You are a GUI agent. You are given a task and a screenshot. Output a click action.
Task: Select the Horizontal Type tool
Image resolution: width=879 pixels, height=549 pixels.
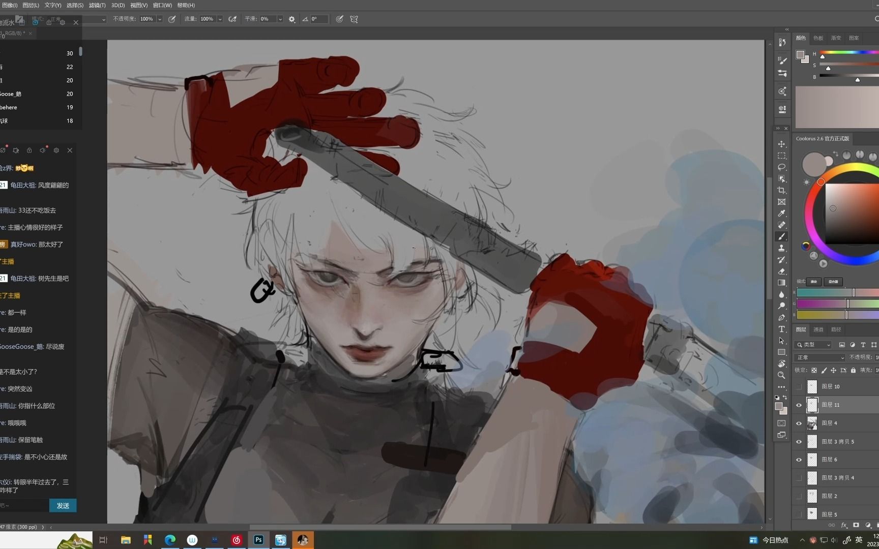782,329
